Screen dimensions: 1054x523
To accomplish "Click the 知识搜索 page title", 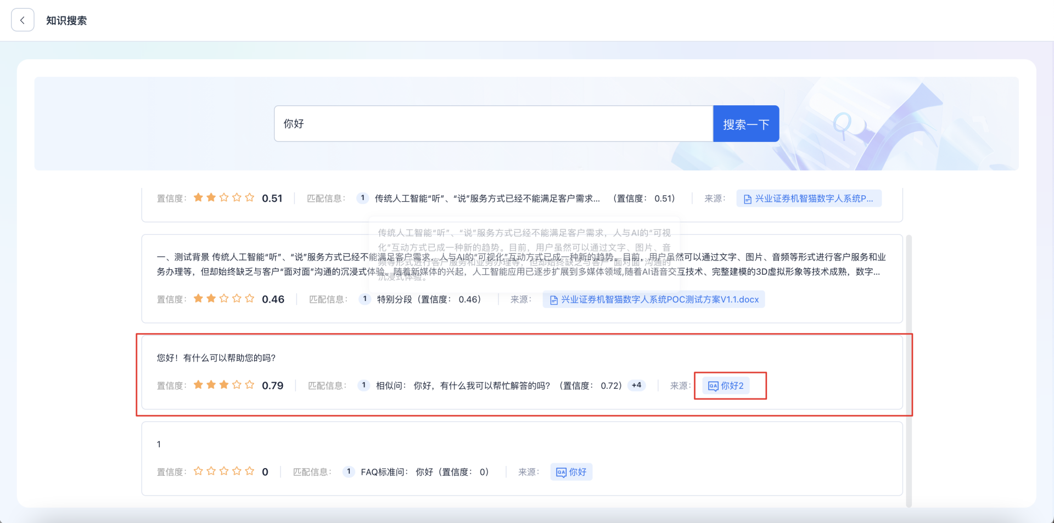I will [66, 21].
